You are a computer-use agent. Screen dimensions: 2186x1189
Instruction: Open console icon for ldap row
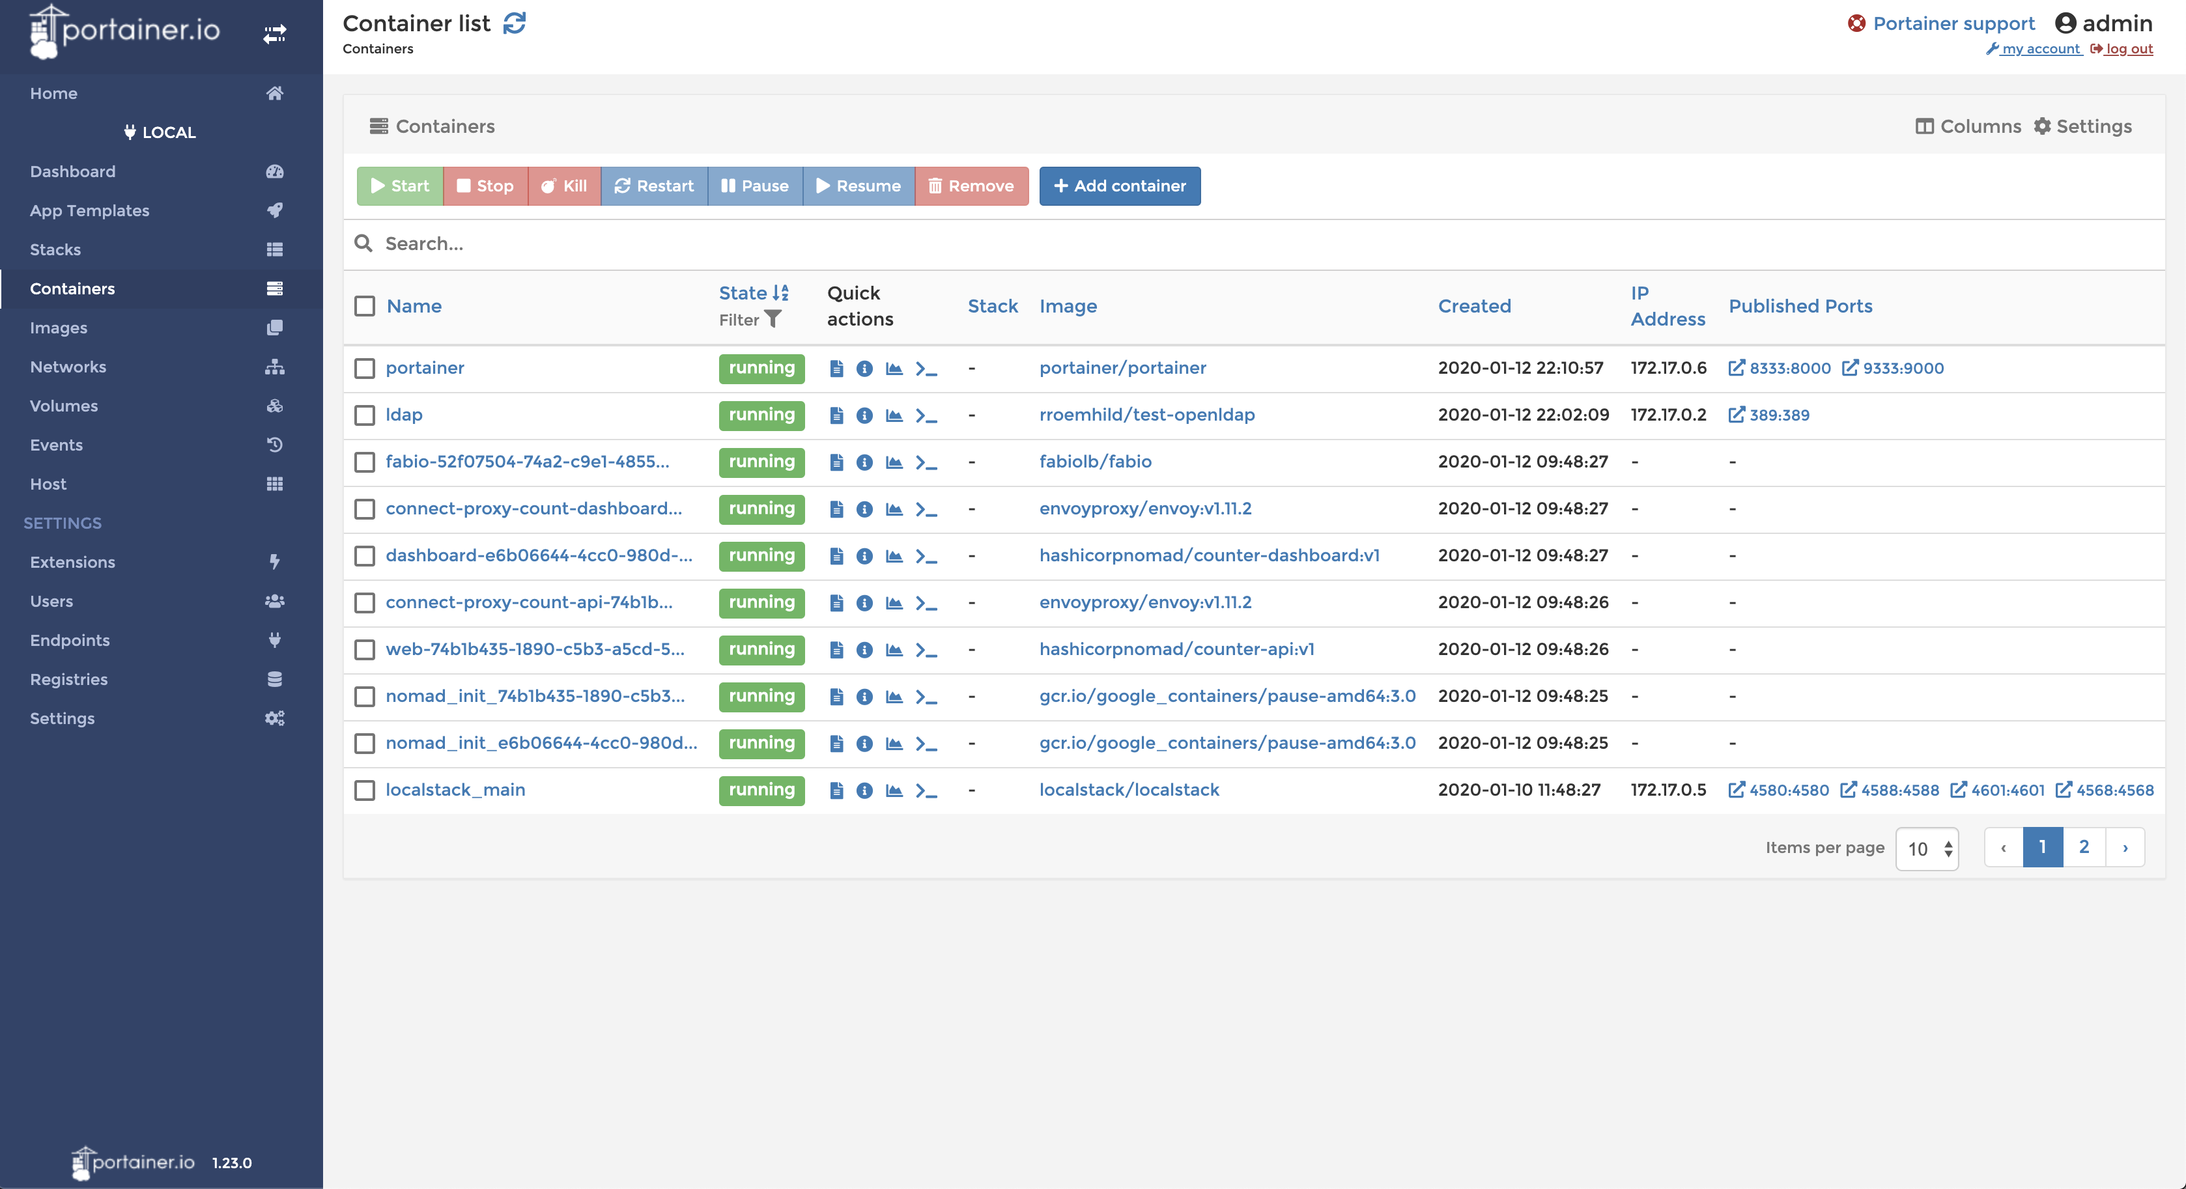(x=926, y=415)
